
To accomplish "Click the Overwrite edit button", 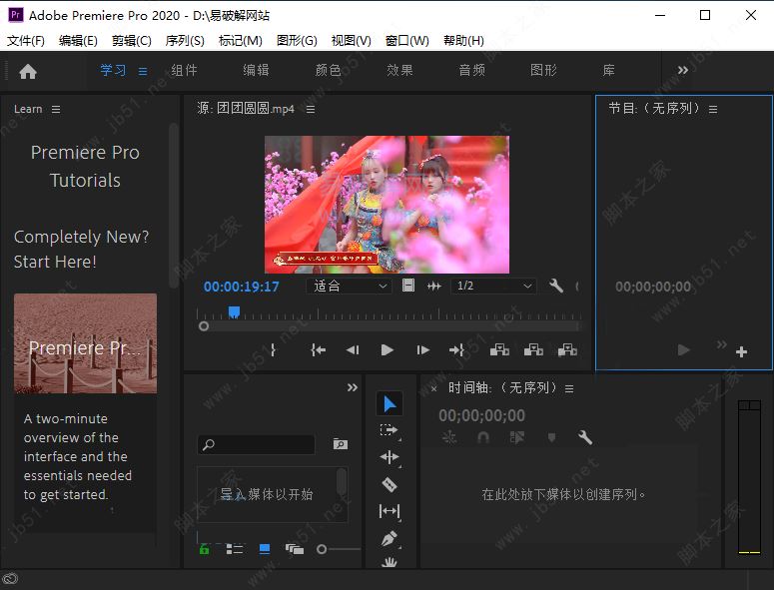I will point(533,350).
